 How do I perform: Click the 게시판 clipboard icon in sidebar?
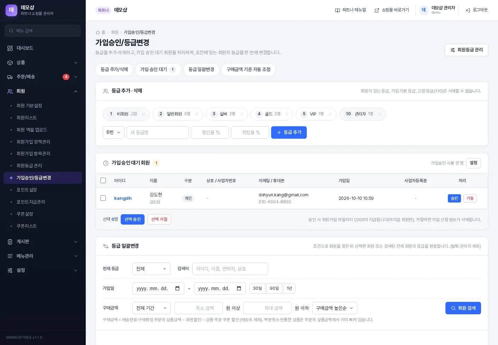click(x=10, y=242)
